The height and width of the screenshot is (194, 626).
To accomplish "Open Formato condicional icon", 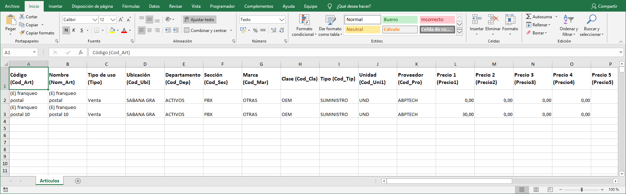I will [304, 20].
